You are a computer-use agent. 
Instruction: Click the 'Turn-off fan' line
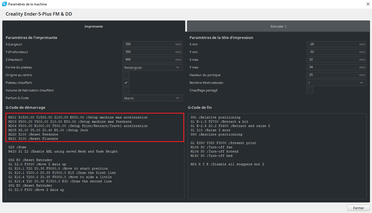point(211,147)
